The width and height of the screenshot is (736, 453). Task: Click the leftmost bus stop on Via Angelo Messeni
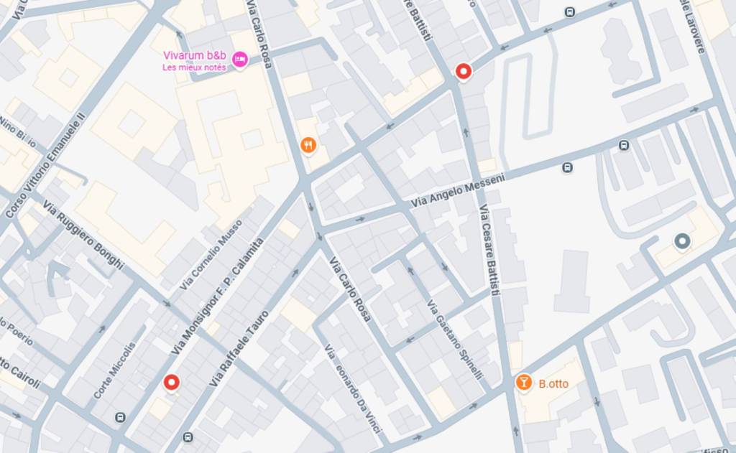click(x=567, y=167)
